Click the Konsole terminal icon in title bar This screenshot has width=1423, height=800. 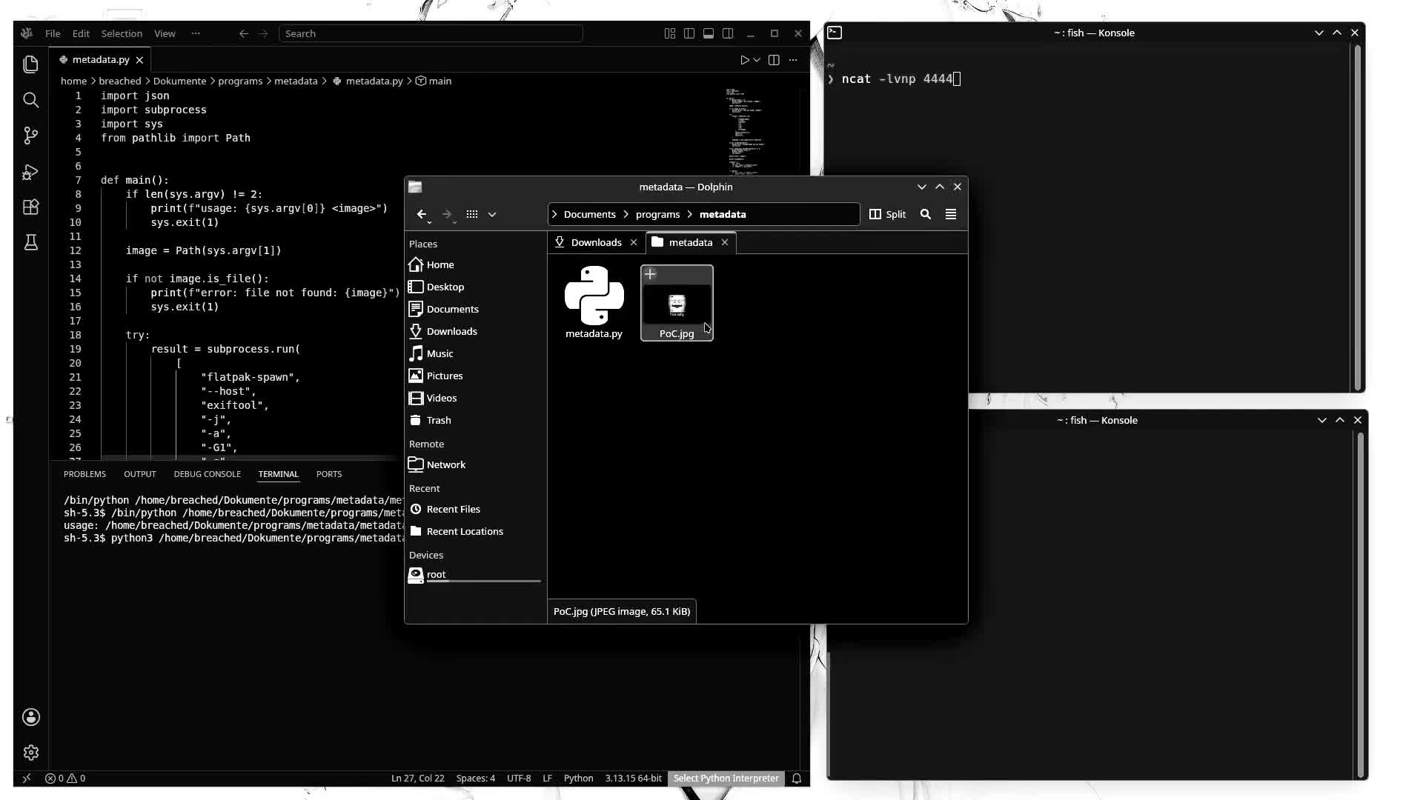pos(835,33)
